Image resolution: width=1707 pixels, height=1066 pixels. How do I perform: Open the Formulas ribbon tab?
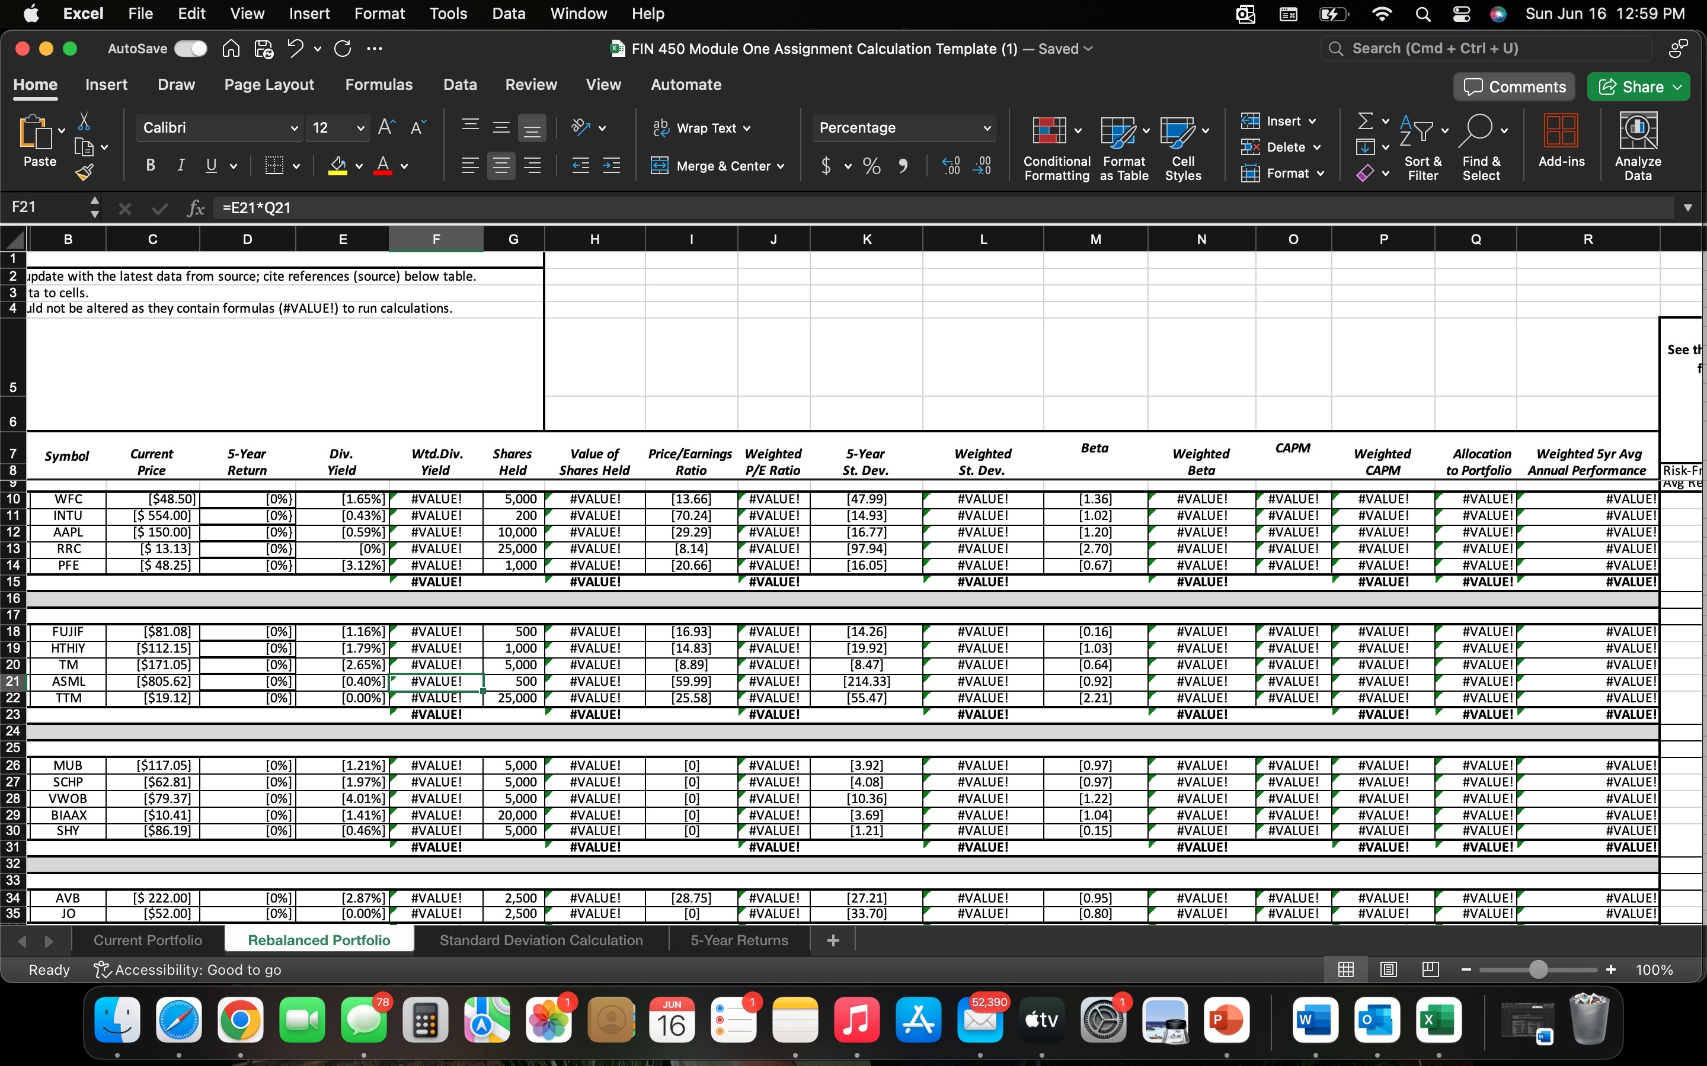pyautogui.click(x=379, y=85)
